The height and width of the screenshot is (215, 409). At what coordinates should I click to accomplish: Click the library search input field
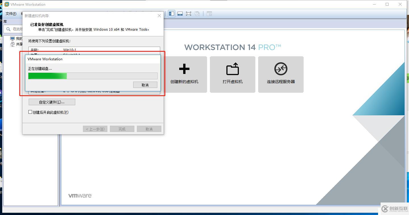point(17,29)
